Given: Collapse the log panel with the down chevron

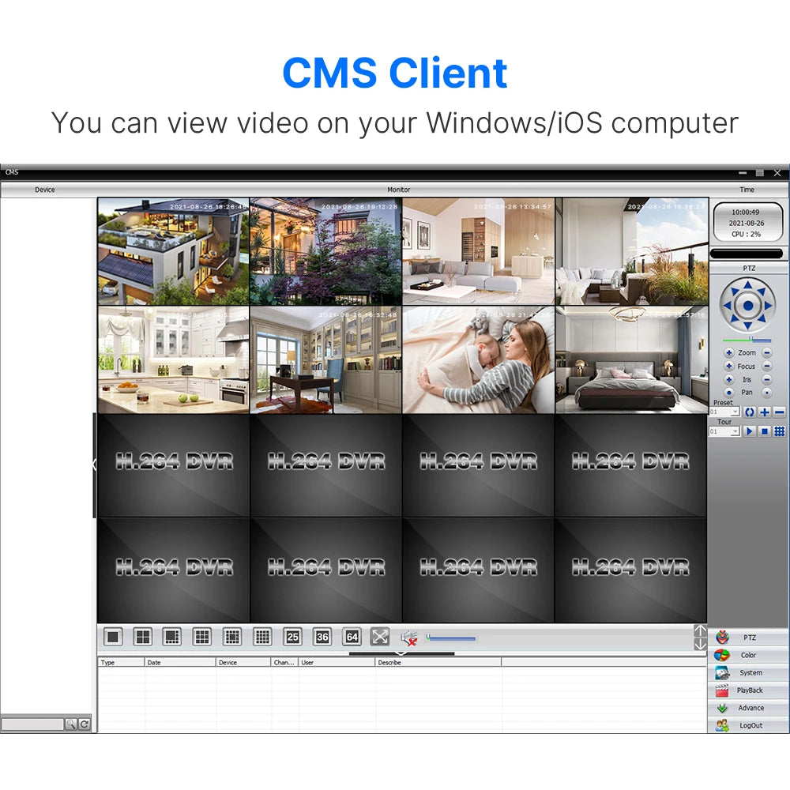Looking at the screenshot, I should [401, 653].
